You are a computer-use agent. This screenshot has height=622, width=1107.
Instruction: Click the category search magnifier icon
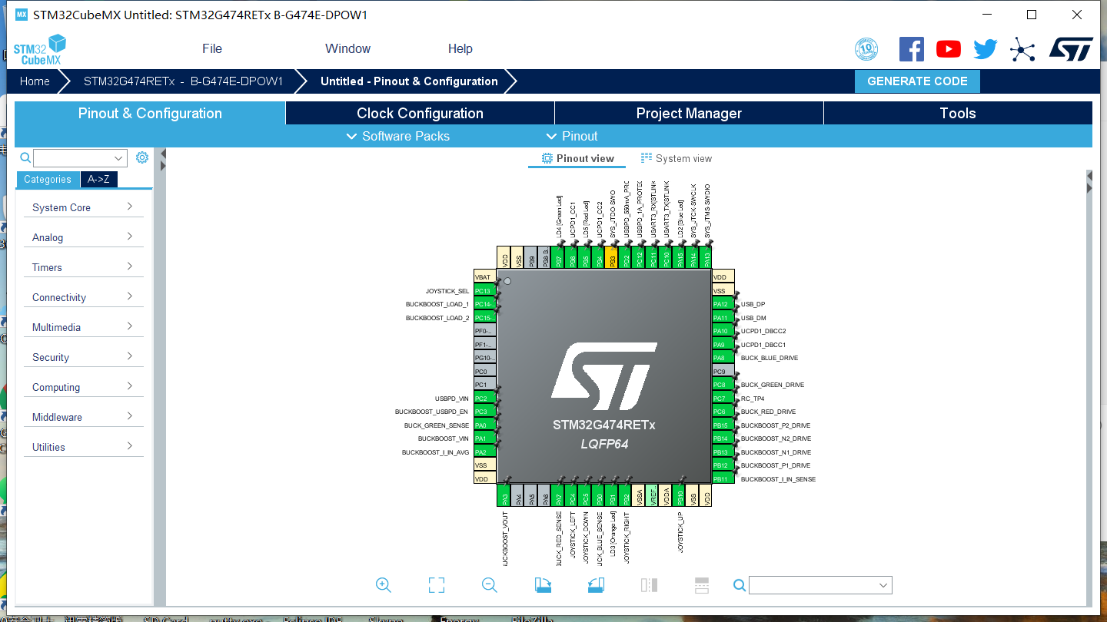tap(25, 157)
